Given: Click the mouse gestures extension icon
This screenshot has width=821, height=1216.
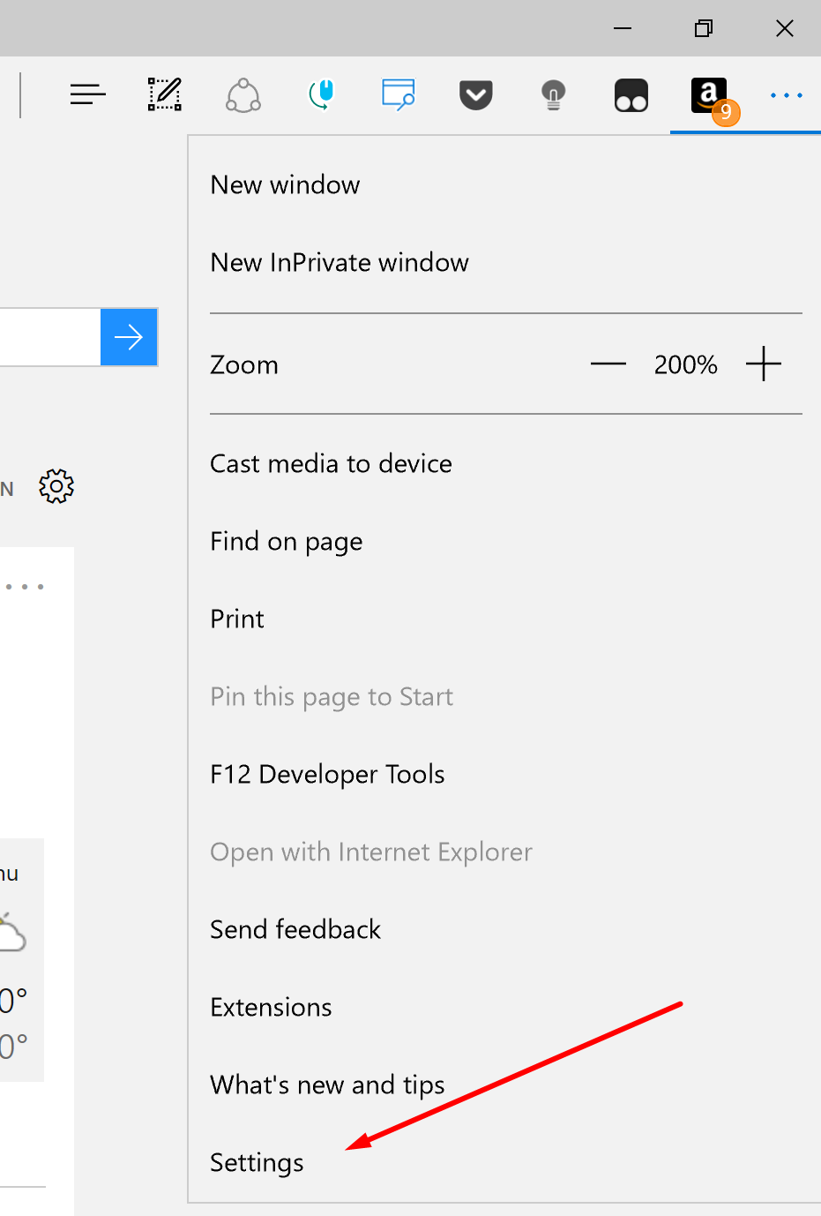Looking at the screenshot, I should point(321,94).
